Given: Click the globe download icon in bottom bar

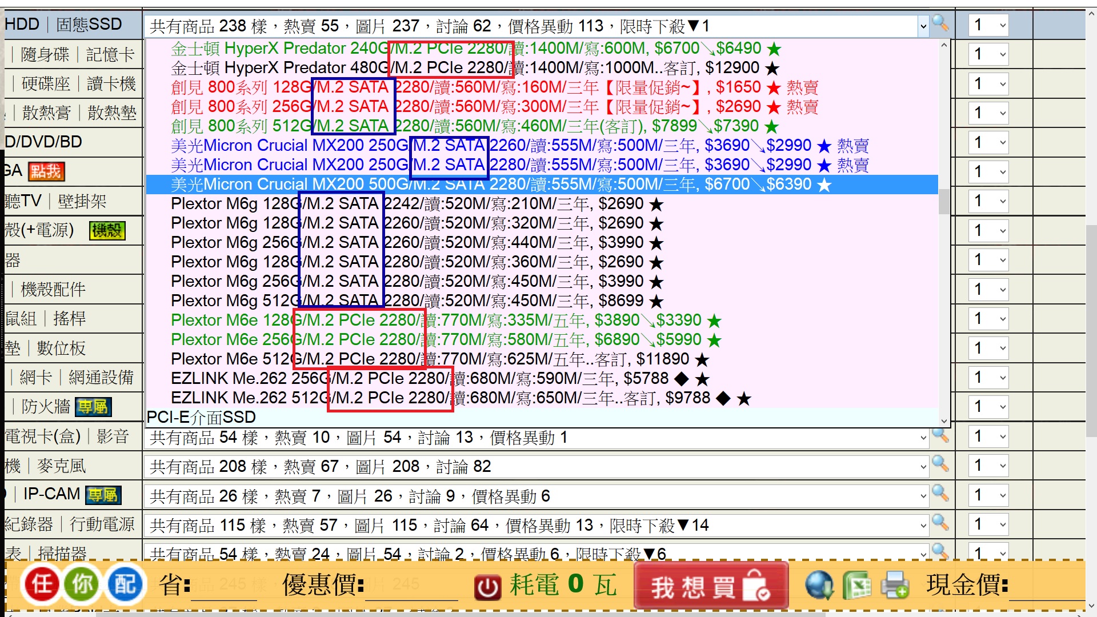Looking at the screenshot, I should point(819,586).
